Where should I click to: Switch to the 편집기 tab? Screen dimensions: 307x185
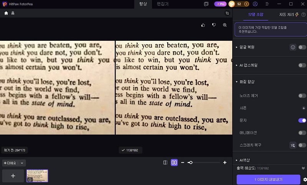pos(162,4)
